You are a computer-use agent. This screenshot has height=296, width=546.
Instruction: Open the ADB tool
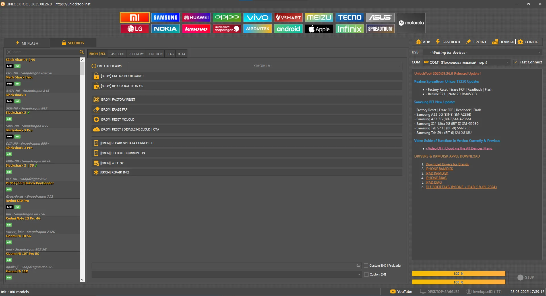423,42
